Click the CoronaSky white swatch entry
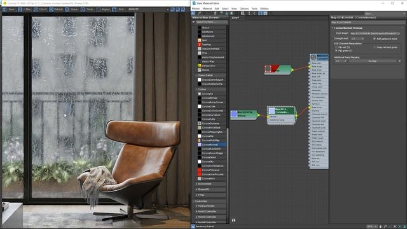Viewport: 407px width, 229px height. coord(199,162)
